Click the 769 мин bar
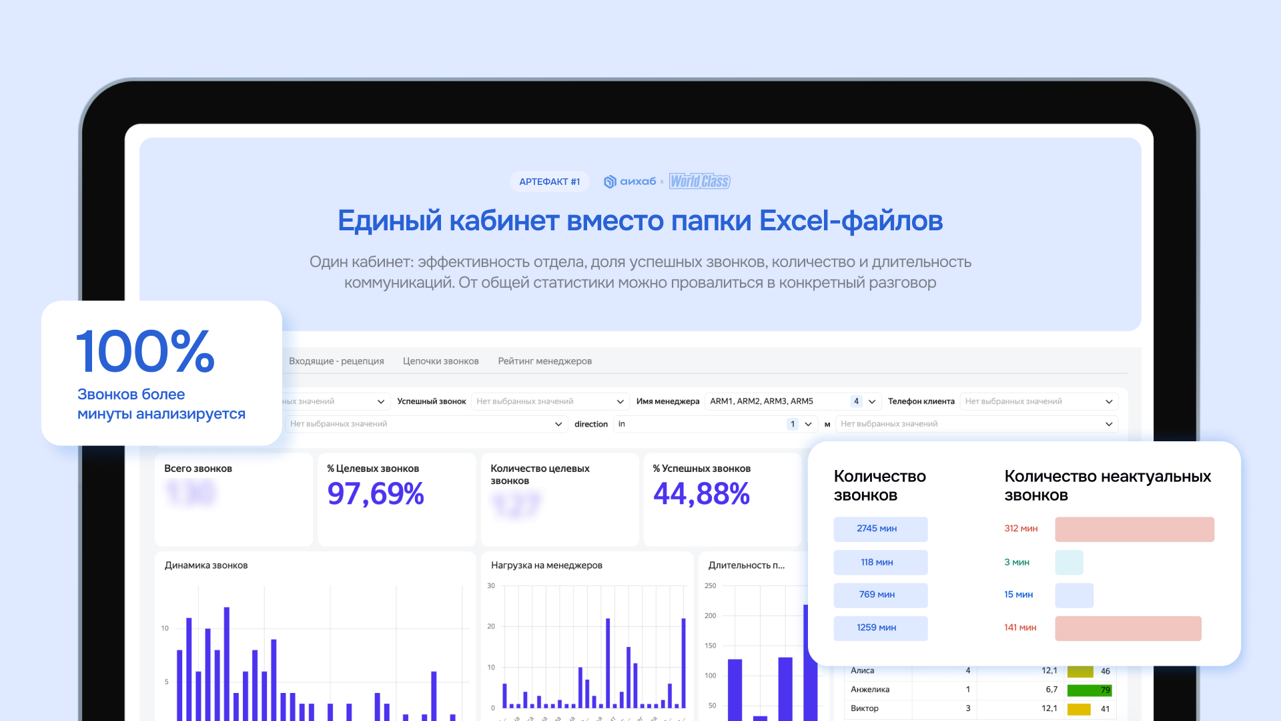 pos(880,595)
